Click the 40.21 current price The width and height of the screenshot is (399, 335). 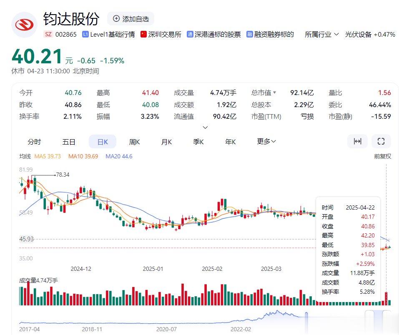(x=37, y=56)
